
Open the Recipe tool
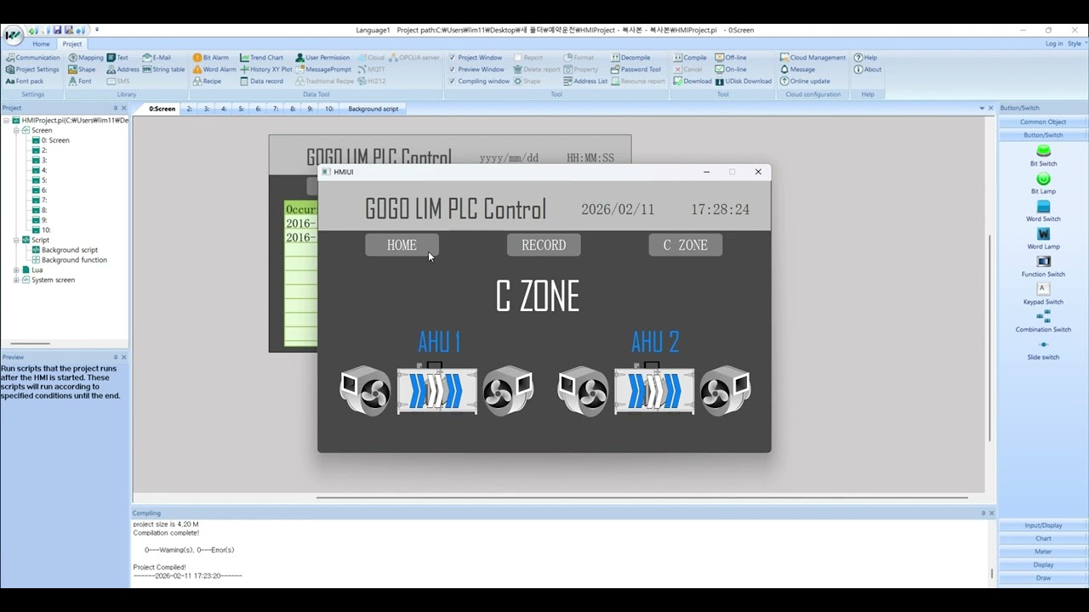coord(207,82)
